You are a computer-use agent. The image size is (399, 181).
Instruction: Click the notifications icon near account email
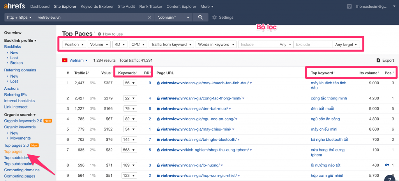[349, 6]
